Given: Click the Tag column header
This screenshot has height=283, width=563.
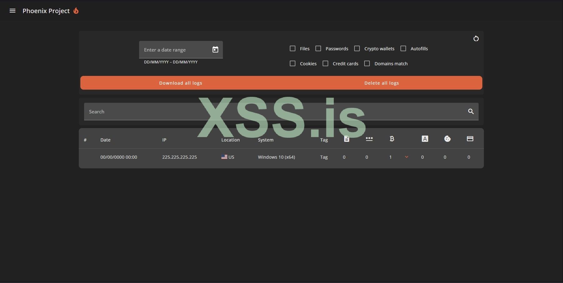Looking at the screenshot, I should [324, 140].
